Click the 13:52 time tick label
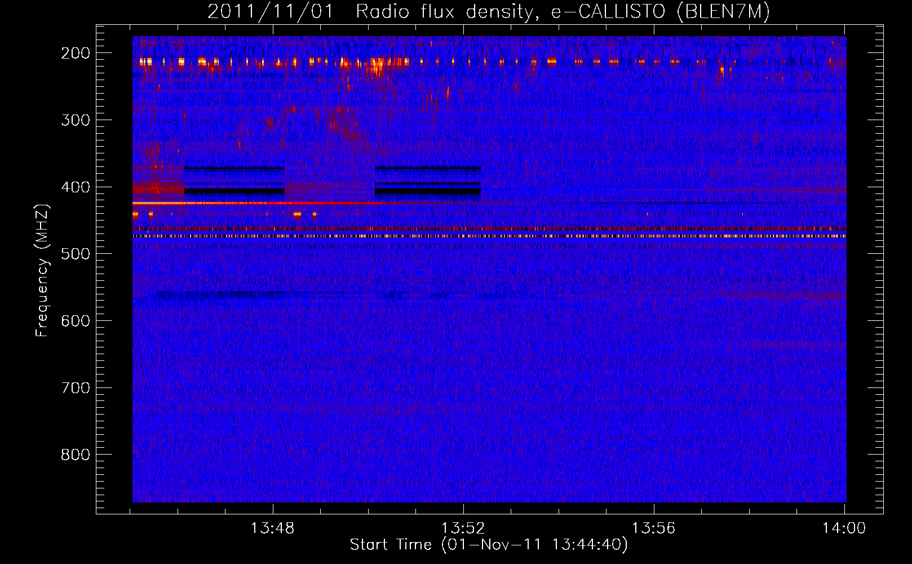The height and width of the screenshot is (564, 912). click(x=463, y=528)
